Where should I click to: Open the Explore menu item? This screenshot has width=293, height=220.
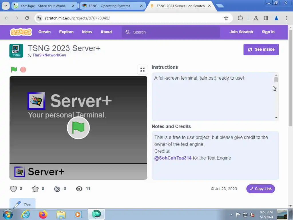point(66,32)
